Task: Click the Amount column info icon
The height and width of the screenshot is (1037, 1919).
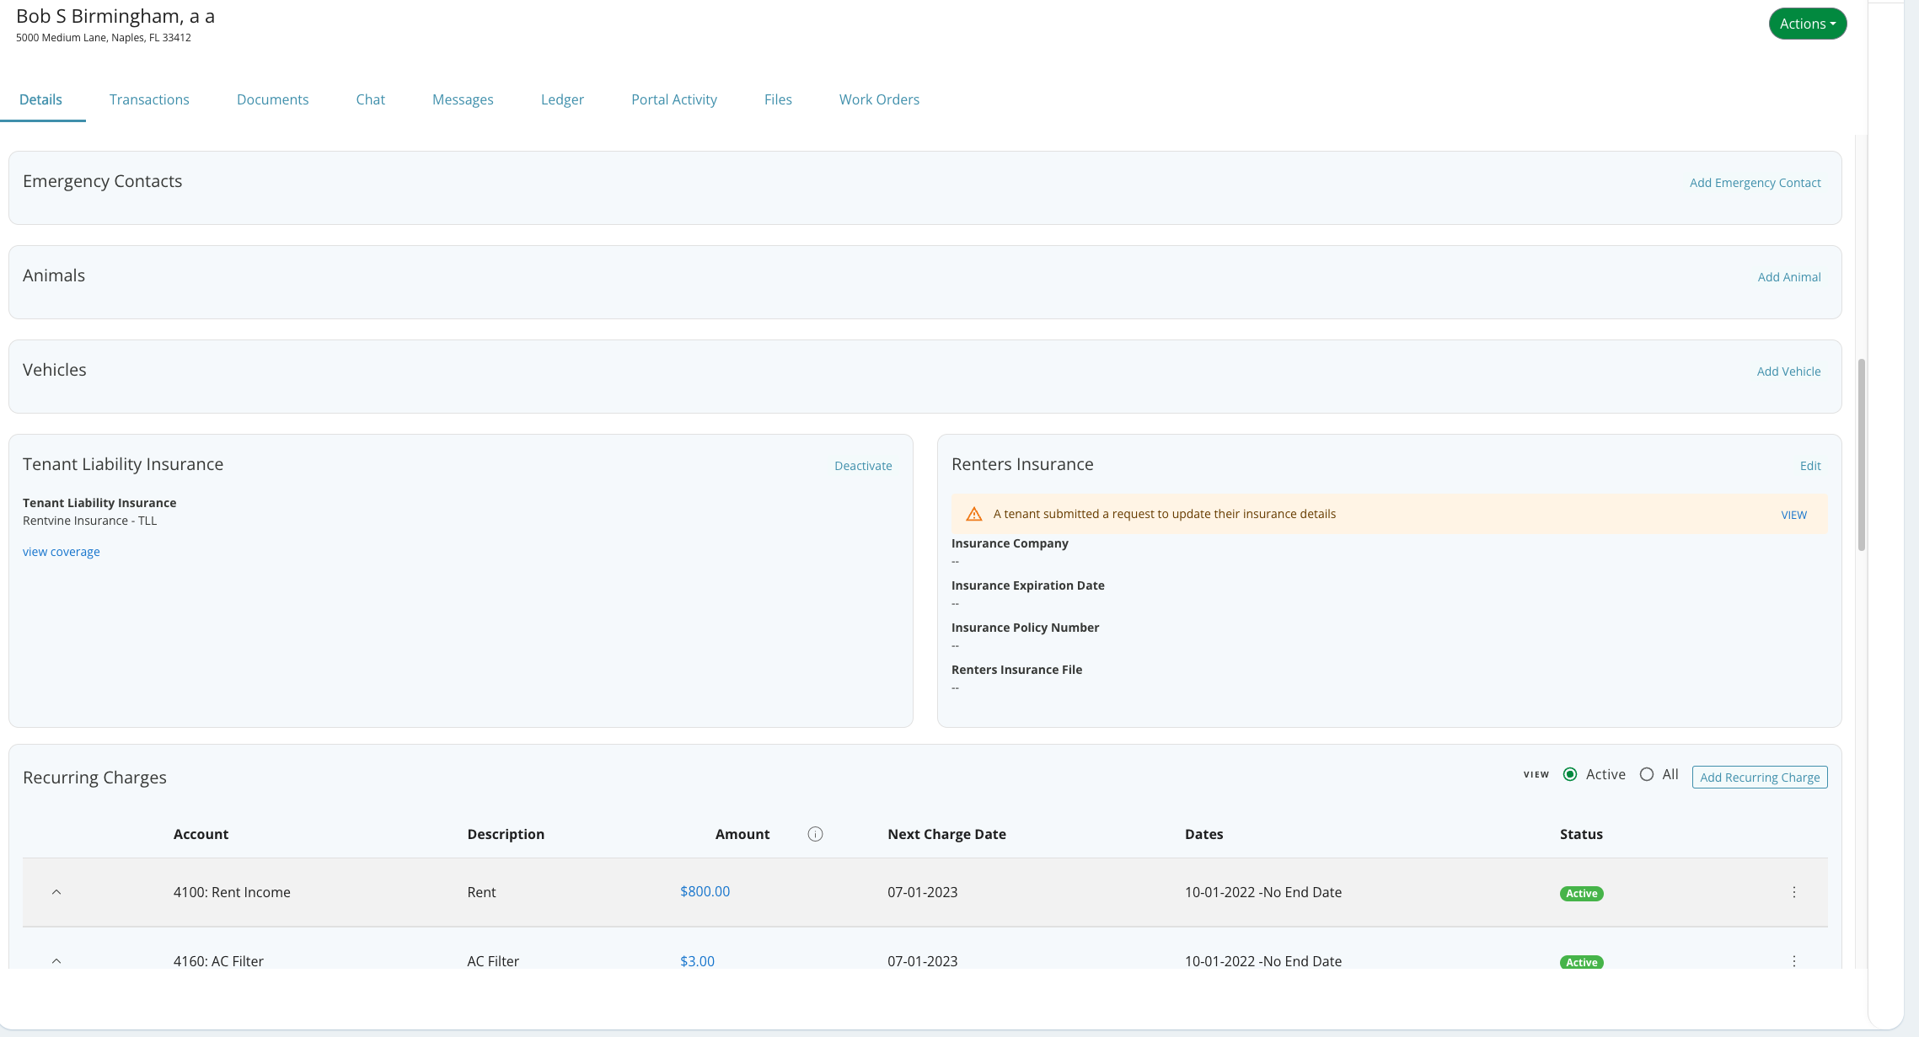Action: coord(815,834)
